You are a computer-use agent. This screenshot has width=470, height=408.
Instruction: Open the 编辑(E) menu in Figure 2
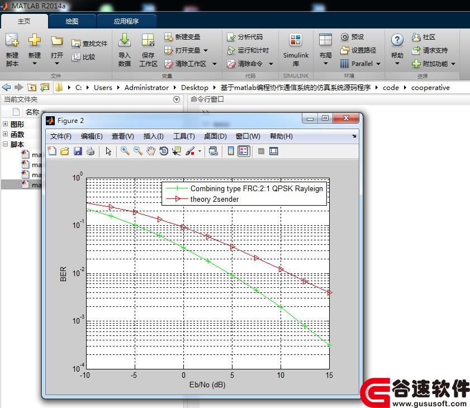click(92, 136)
